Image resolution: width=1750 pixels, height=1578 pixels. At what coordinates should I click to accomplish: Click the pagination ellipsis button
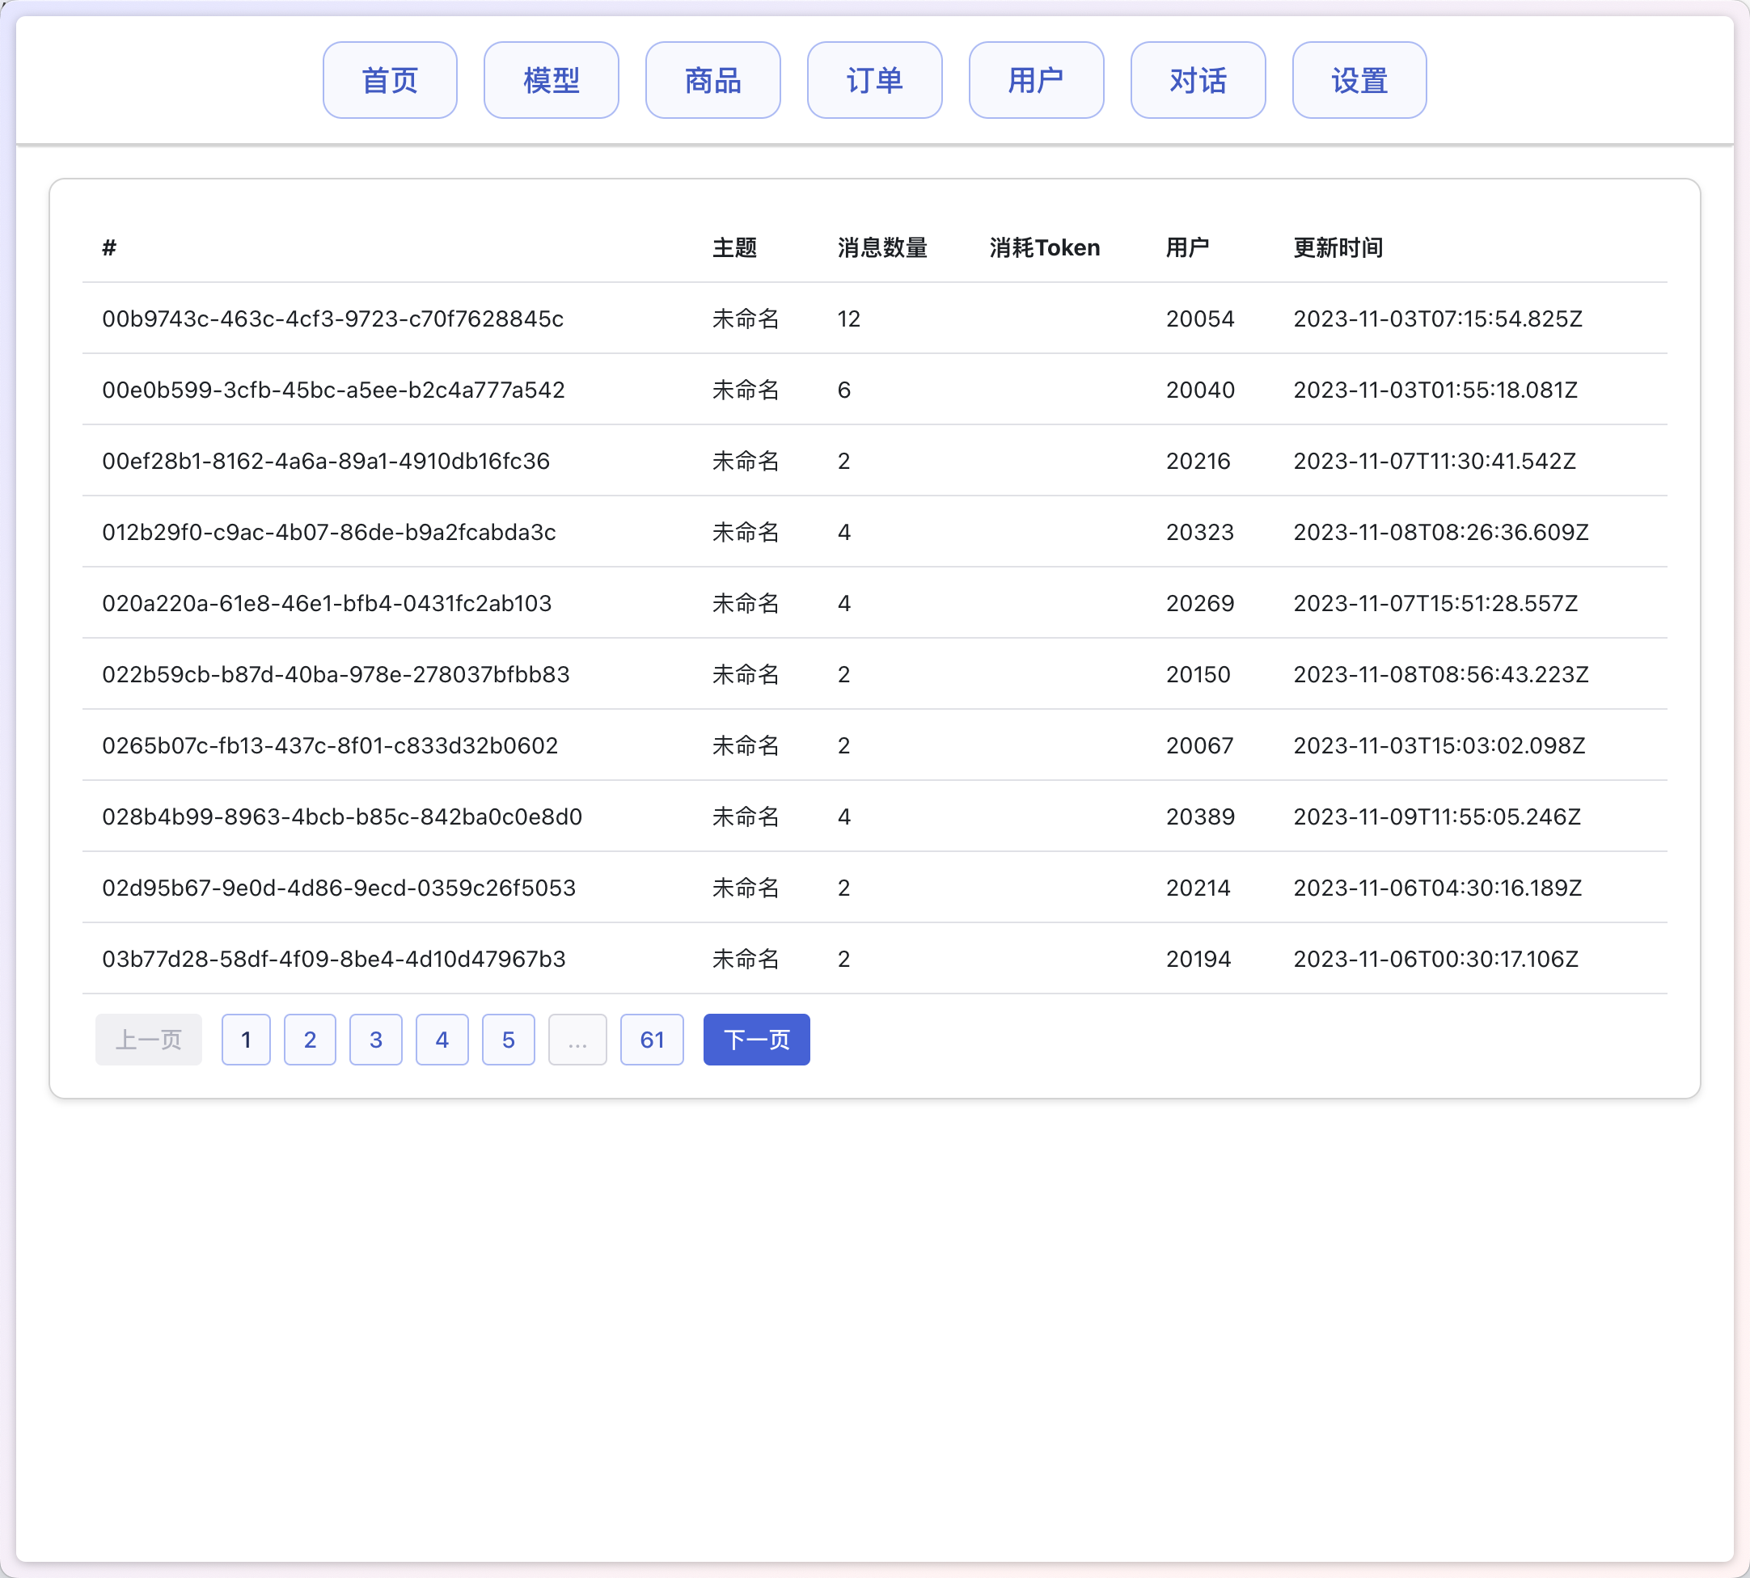pos(577,1039)
